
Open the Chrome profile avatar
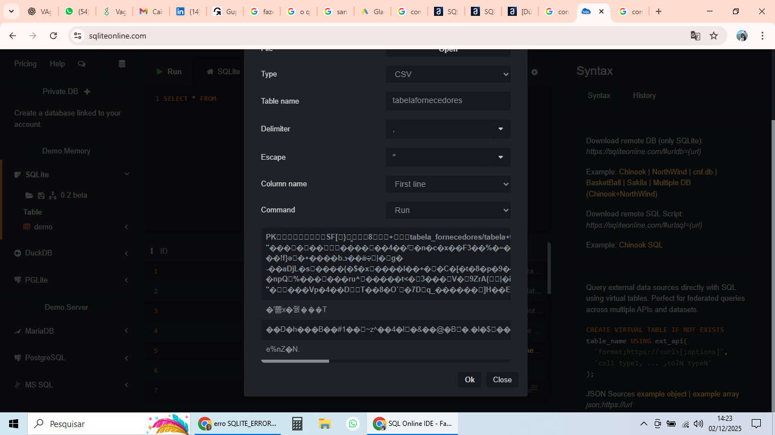[x=742, y=36]
